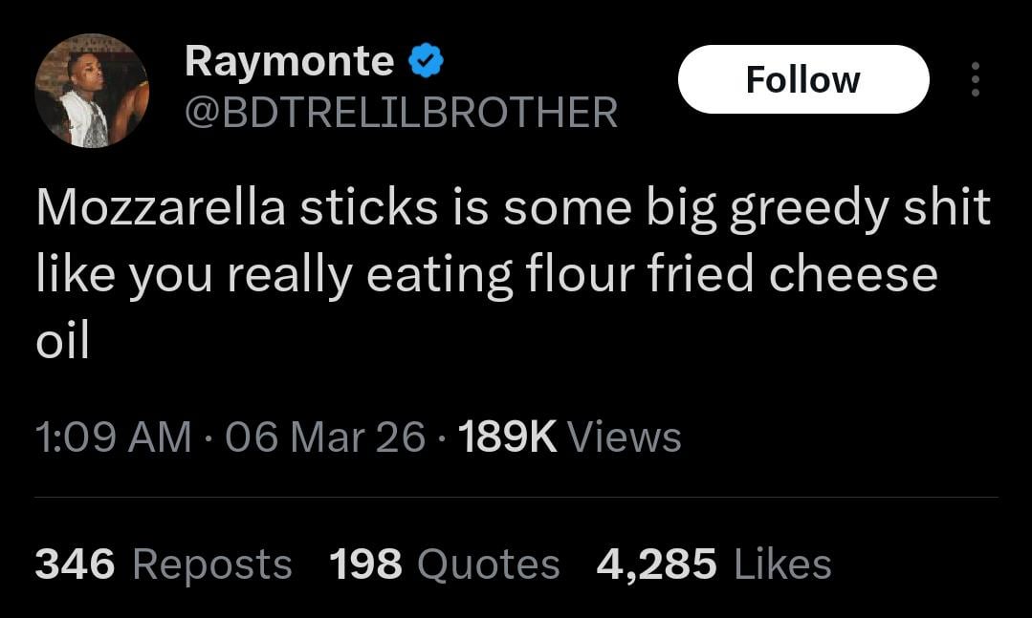This screenshot has width=1032, height=618.
Task: View the 198 Quotes list
Action: [444, 564]
